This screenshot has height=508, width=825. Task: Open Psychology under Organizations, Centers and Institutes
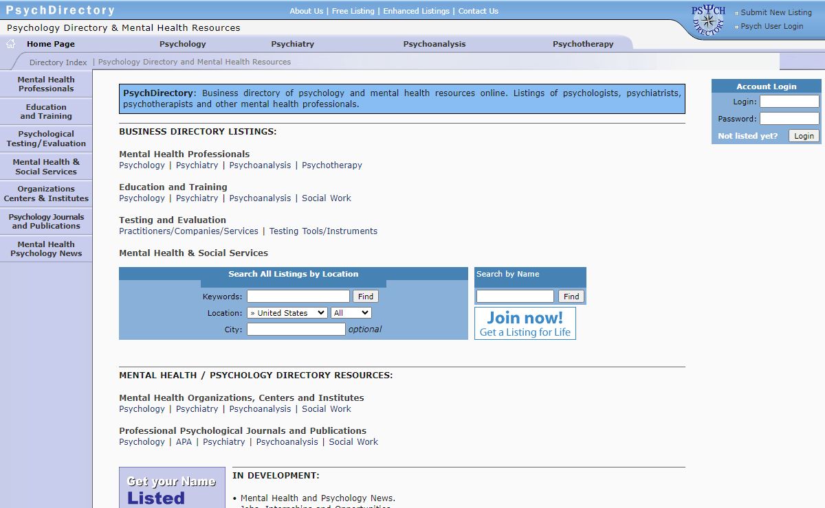coord(142,409)
